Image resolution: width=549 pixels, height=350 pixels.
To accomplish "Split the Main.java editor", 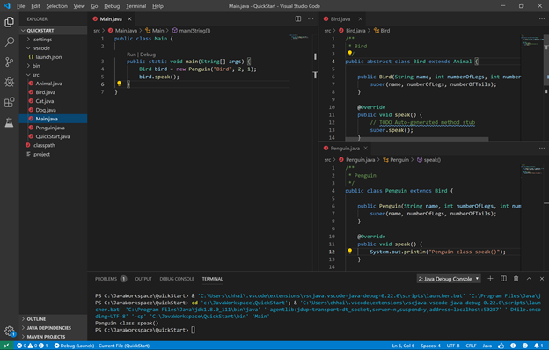I will 298,18.
